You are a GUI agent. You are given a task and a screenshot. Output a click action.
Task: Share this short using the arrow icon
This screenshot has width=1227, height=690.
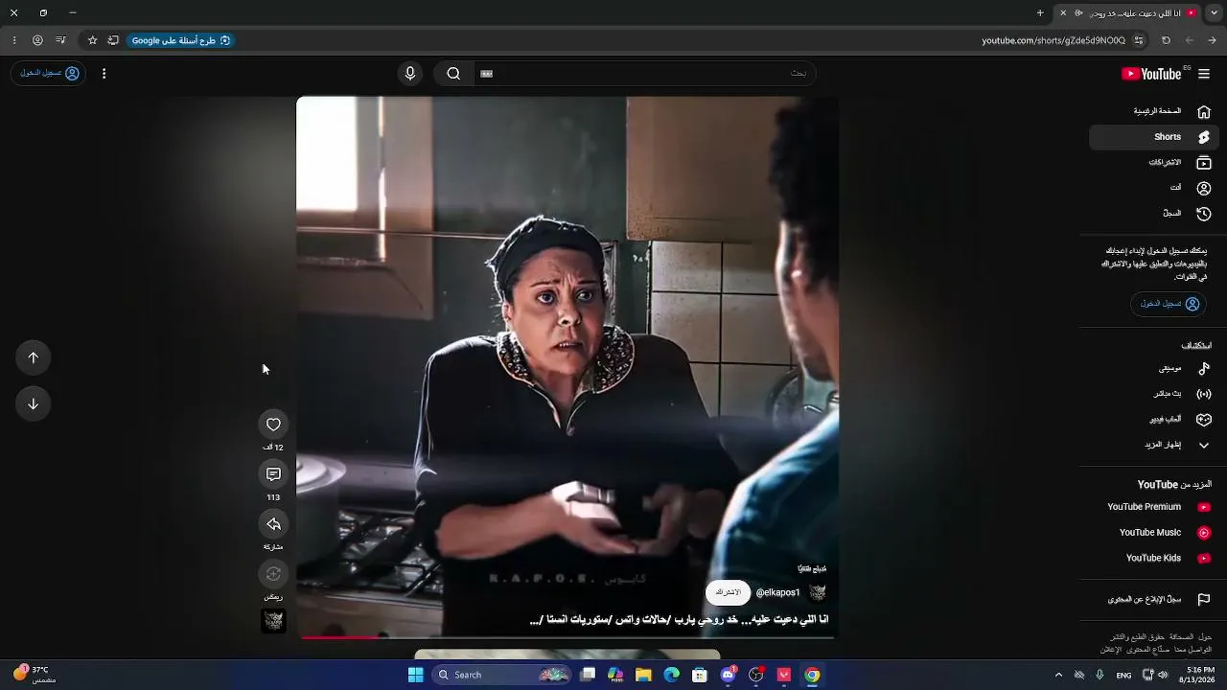(273, 524)
